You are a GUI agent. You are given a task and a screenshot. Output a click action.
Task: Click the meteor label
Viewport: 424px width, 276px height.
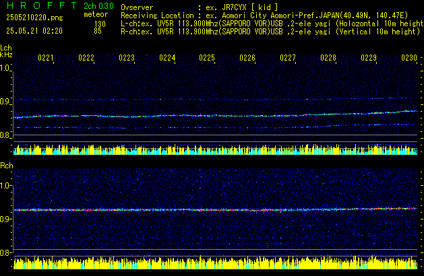96,14
